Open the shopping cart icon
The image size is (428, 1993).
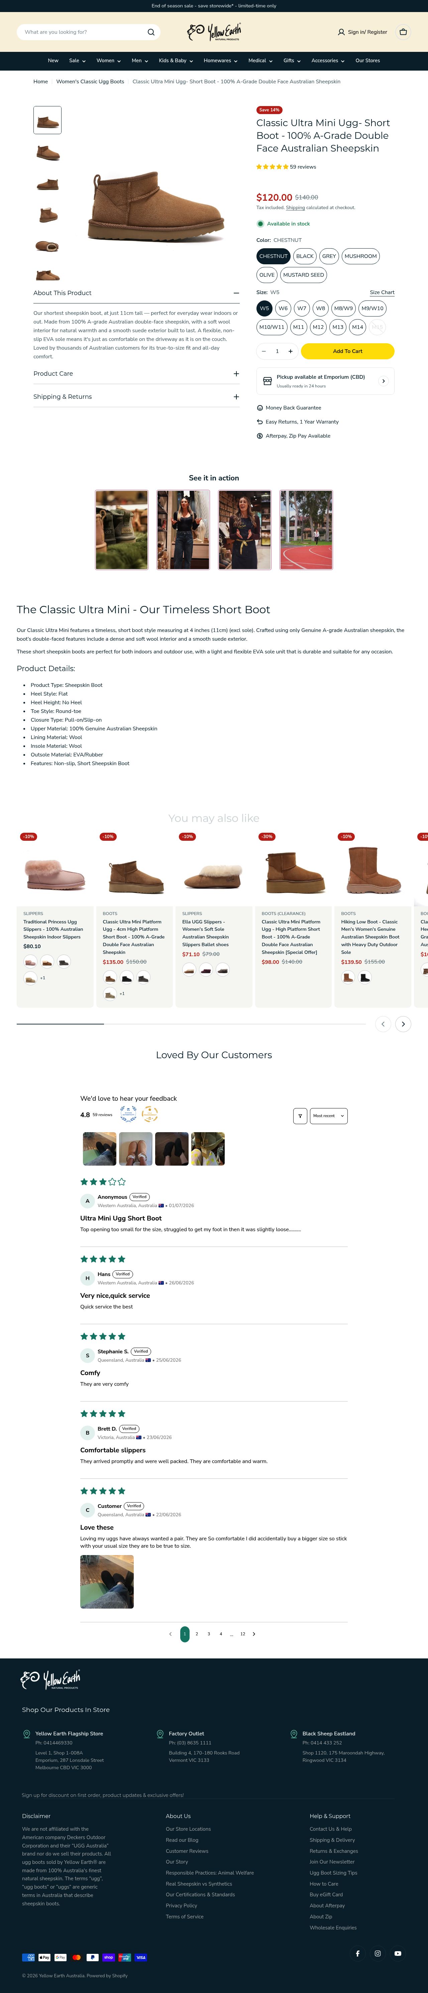point(403,32)
